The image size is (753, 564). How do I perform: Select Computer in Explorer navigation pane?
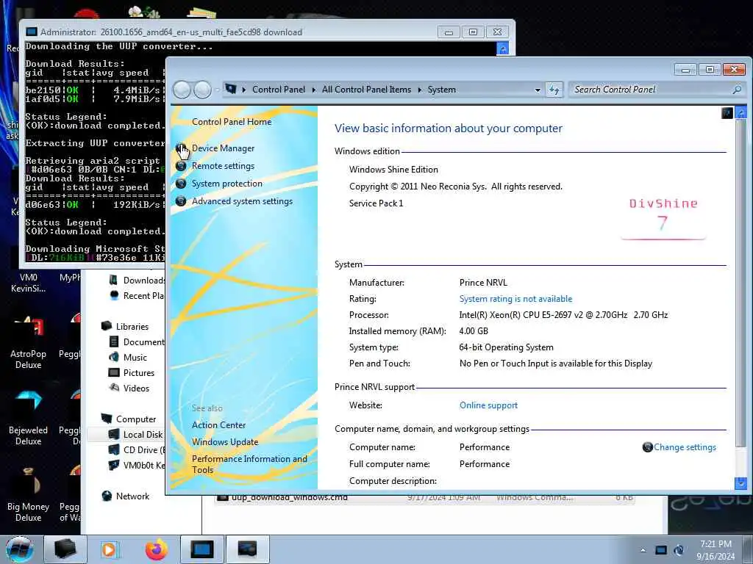pos(136,419)
